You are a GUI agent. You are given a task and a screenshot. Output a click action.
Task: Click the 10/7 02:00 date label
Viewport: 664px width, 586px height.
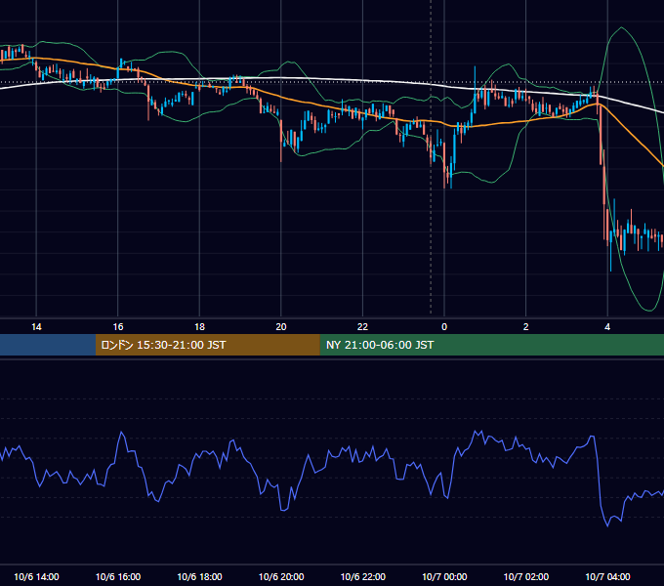click(526, 576)
